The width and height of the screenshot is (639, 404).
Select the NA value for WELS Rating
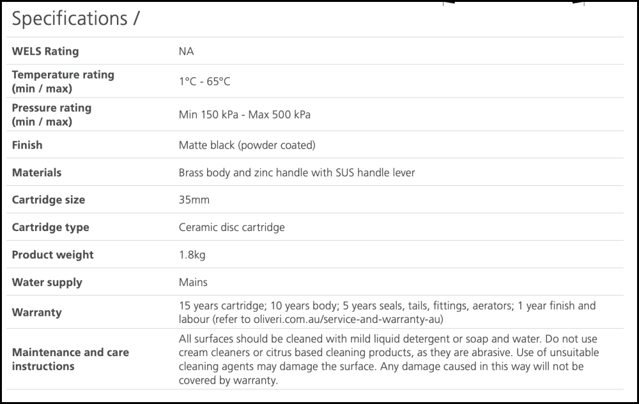coord(186,51)
